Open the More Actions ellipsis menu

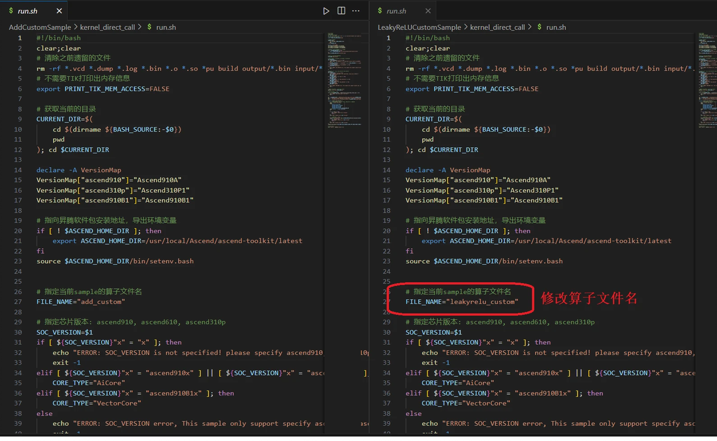(355, 11)
